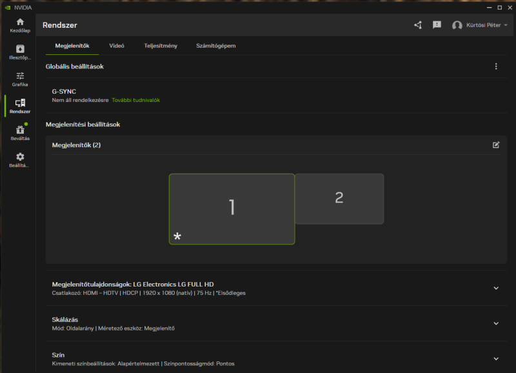The width and height of the screenshot is (516, 373).
Task: Minimize the NVIDIA window
Action: pyautogui.click(x=490, y=7)
